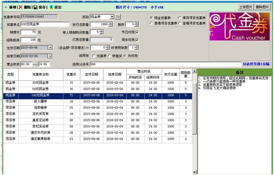Click the 删除图片 button
This screenshot has height=175, width=274.
262,7
